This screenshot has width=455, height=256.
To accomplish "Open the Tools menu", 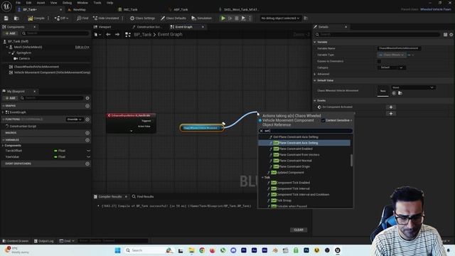I will 97,3.
